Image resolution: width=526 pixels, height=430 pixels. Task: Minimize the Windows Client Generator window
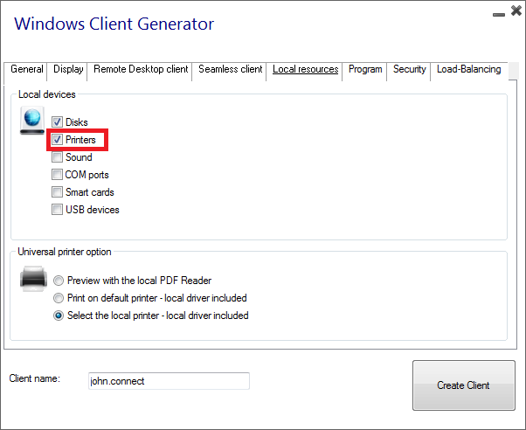tap(497, 12)
